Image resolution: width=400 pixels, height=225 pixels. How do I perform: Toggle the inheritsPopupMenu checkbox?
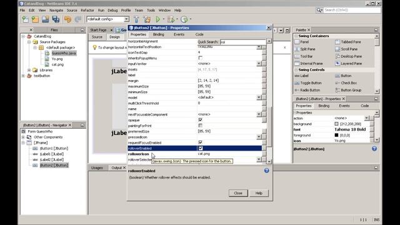coord(200,58)
